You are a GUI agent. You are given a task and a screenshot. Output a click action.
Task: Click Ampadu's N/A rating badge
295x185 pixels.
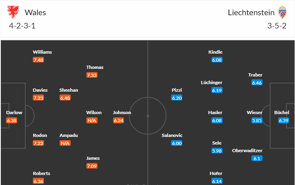point(65,143)
